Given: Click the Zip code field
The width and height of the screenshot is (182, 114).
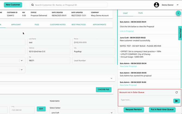Looking at the screenshot, I should pyautogui.click(x=49, y=61).
